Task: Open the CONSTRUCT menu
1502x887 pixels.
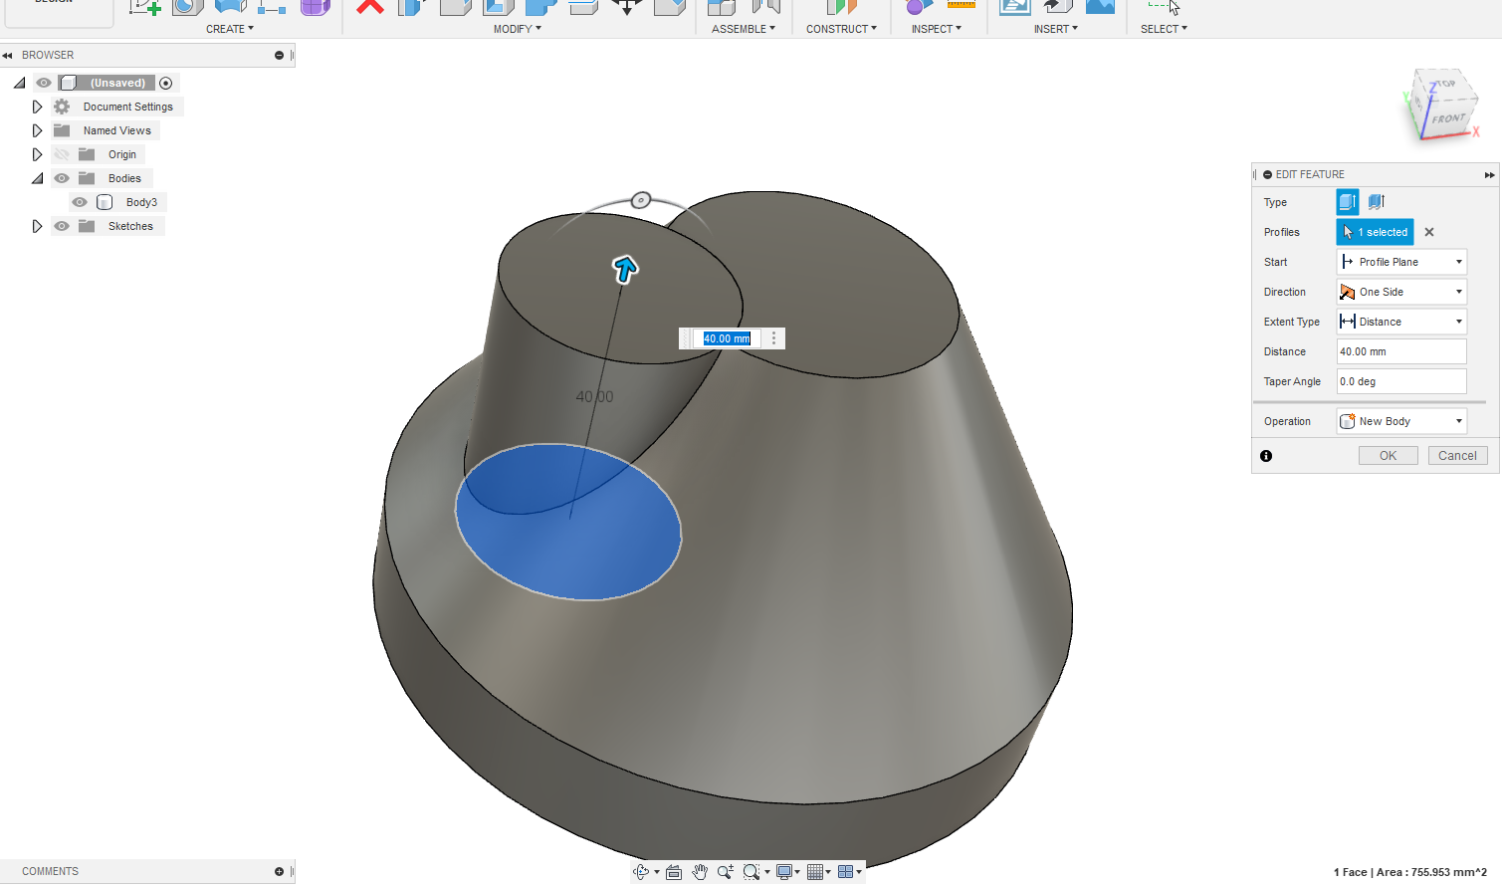Action: (841, 29)
